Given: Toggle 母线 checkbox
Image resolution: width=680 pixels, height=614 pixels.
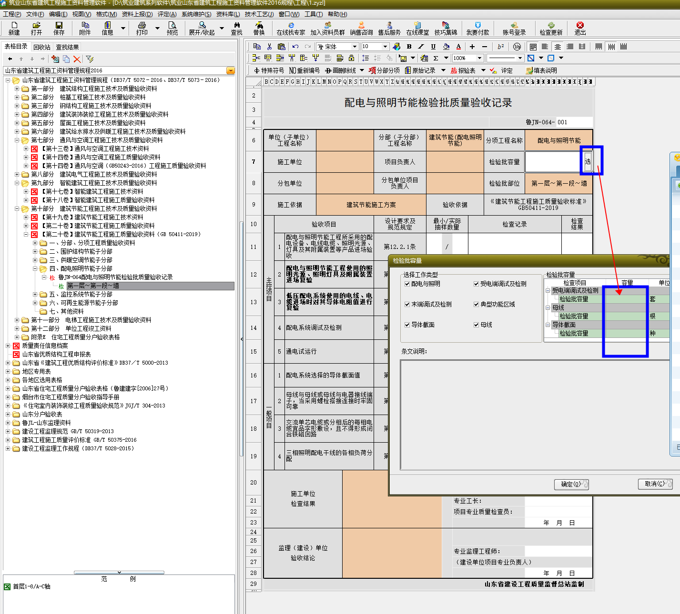Looking at the screenshot, I should 476,325.
